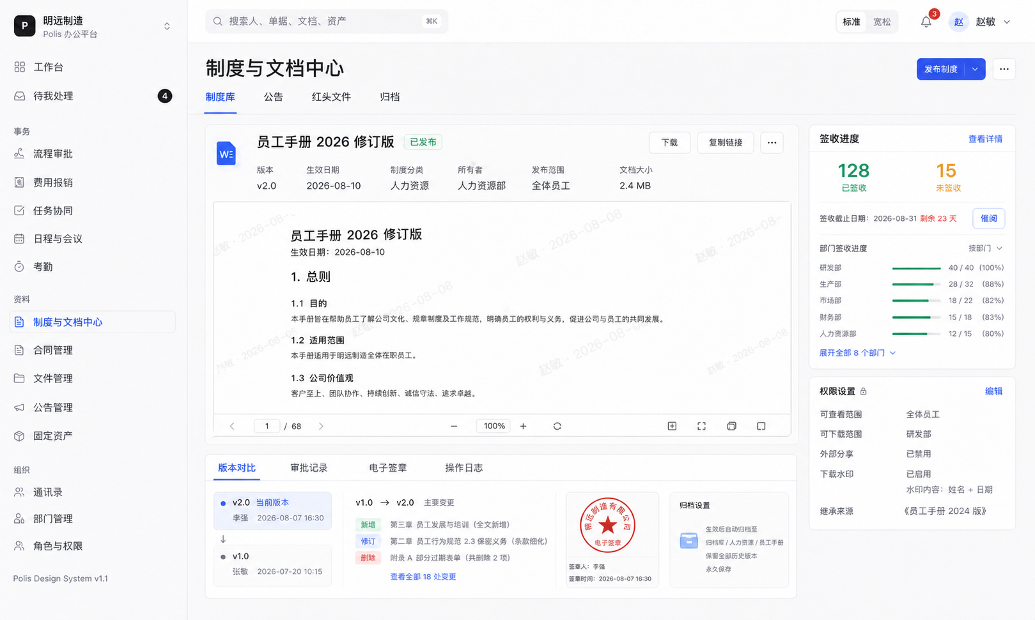Select version v1.0 by 张敏
The width and height of the screenshot is (1035, 620).
pos(272,564)
